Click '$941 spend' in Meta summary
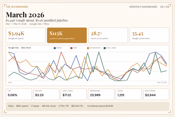Viewport: 175px width, 117px height. point(22,106)
